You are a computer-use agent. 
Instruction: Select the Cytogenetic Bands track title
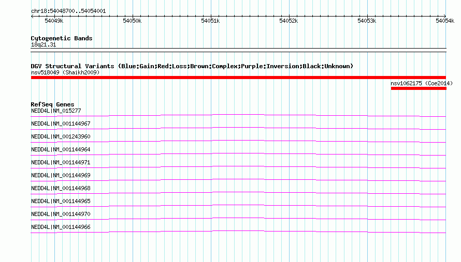(x=62, y=38)
